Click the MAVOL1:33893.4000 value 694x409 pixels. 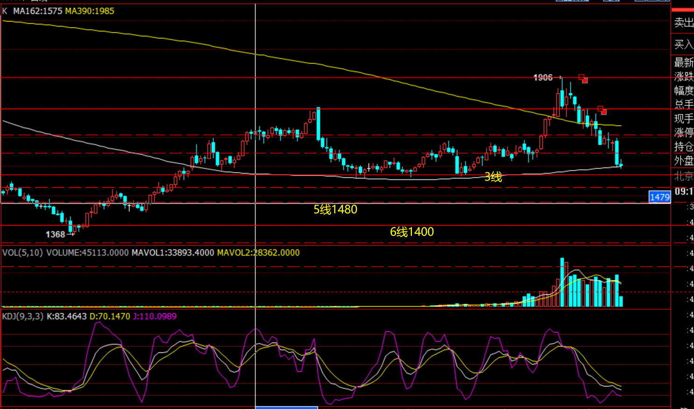coord(173,253)
